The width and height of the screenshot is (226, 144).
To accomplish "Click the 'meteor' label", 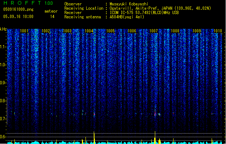I will pos(51,11).
